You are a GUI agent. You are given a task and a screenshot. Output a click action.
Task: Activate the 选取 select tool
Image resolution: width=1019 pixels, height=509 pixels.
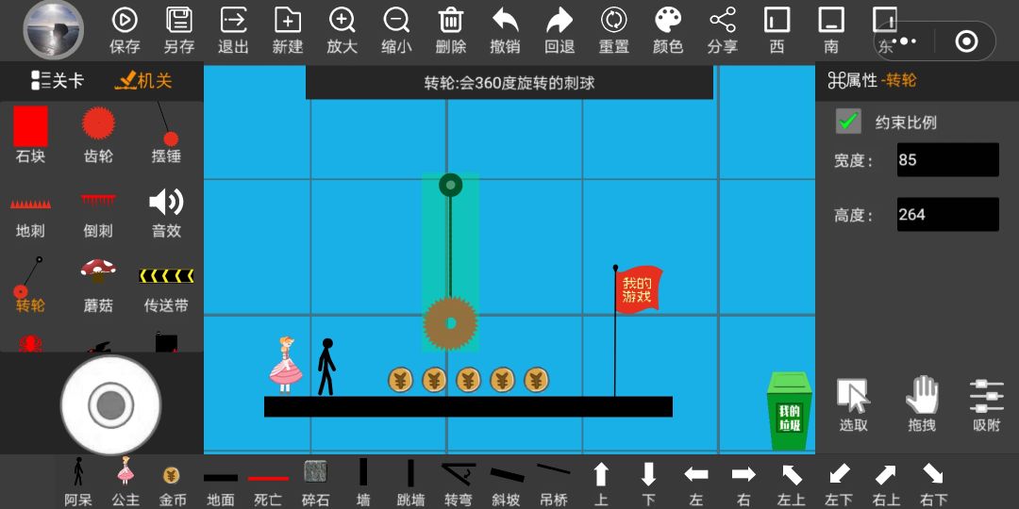point(853,405)
